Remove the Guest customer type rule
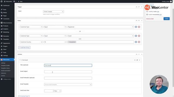The height and width of the screenshot is (97, 174). pos(139,36)
